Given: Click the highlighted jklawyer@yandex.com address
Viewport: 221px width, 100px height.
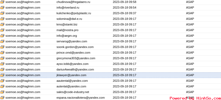Looking at the screenshot, I should point(71,75).
